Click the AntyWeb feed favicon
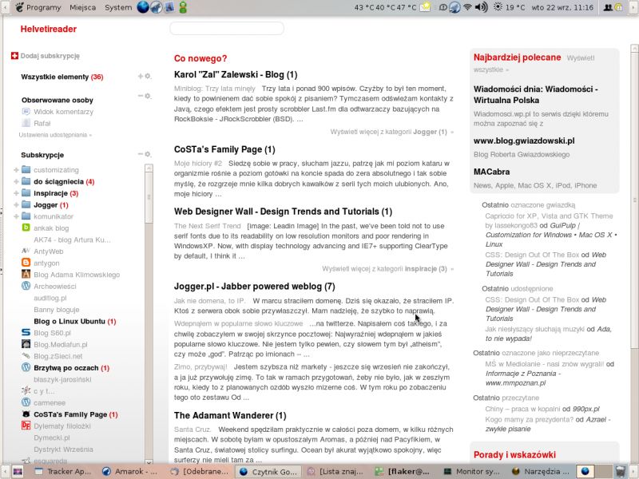639x479 pixels. (26, 251)
